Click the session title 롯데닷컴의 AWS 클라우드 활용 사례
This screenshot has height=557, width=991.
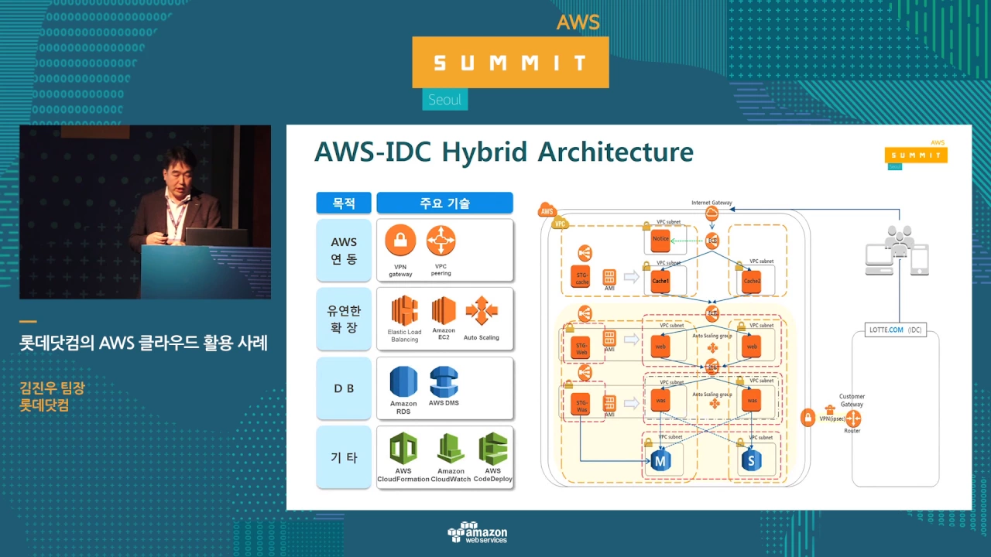[144, 343]
